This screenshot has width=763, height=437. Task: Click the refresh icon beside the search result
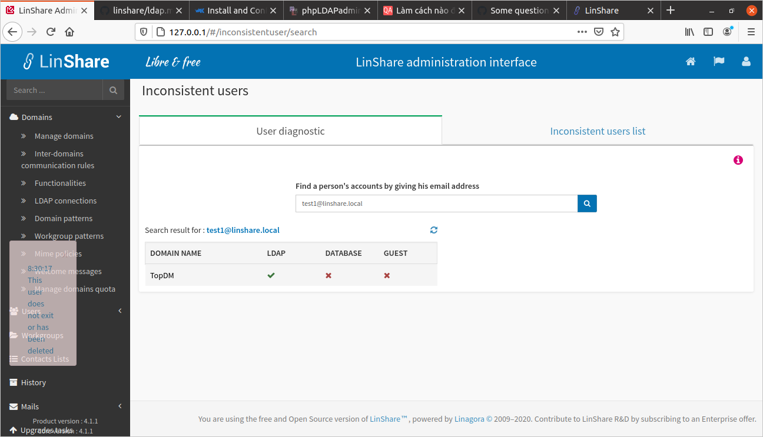point(434,230)
